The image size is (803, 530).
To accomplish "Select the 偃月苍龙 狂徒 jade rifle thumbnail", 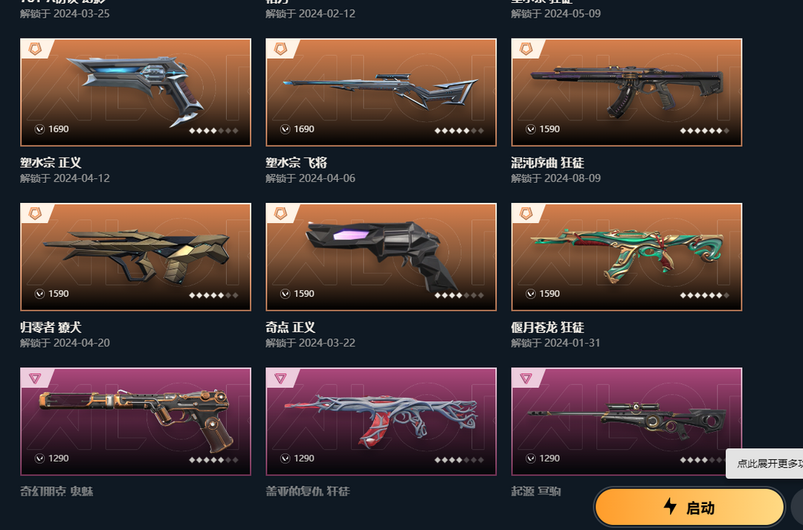I will coord(626,256).
